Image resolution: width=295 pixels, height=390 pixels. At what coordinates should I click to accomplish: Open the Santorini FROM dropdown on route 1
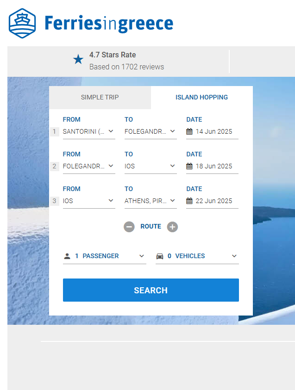(x=89, y=131)
